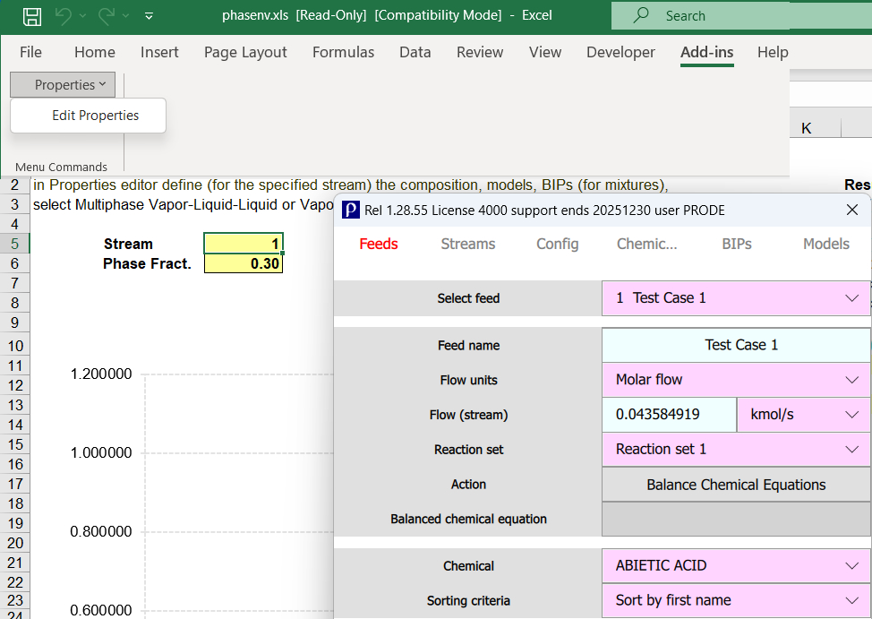
Task: Select row 2 header
Action: tap(15, 185)
